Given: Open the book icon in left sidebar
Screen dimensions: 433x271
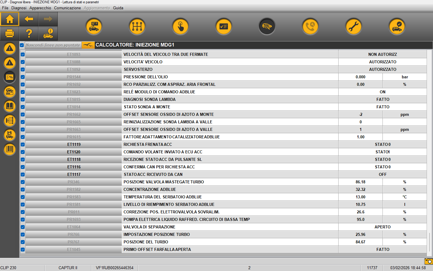Looking at the screenshot, I should click(x=10, y=106).
